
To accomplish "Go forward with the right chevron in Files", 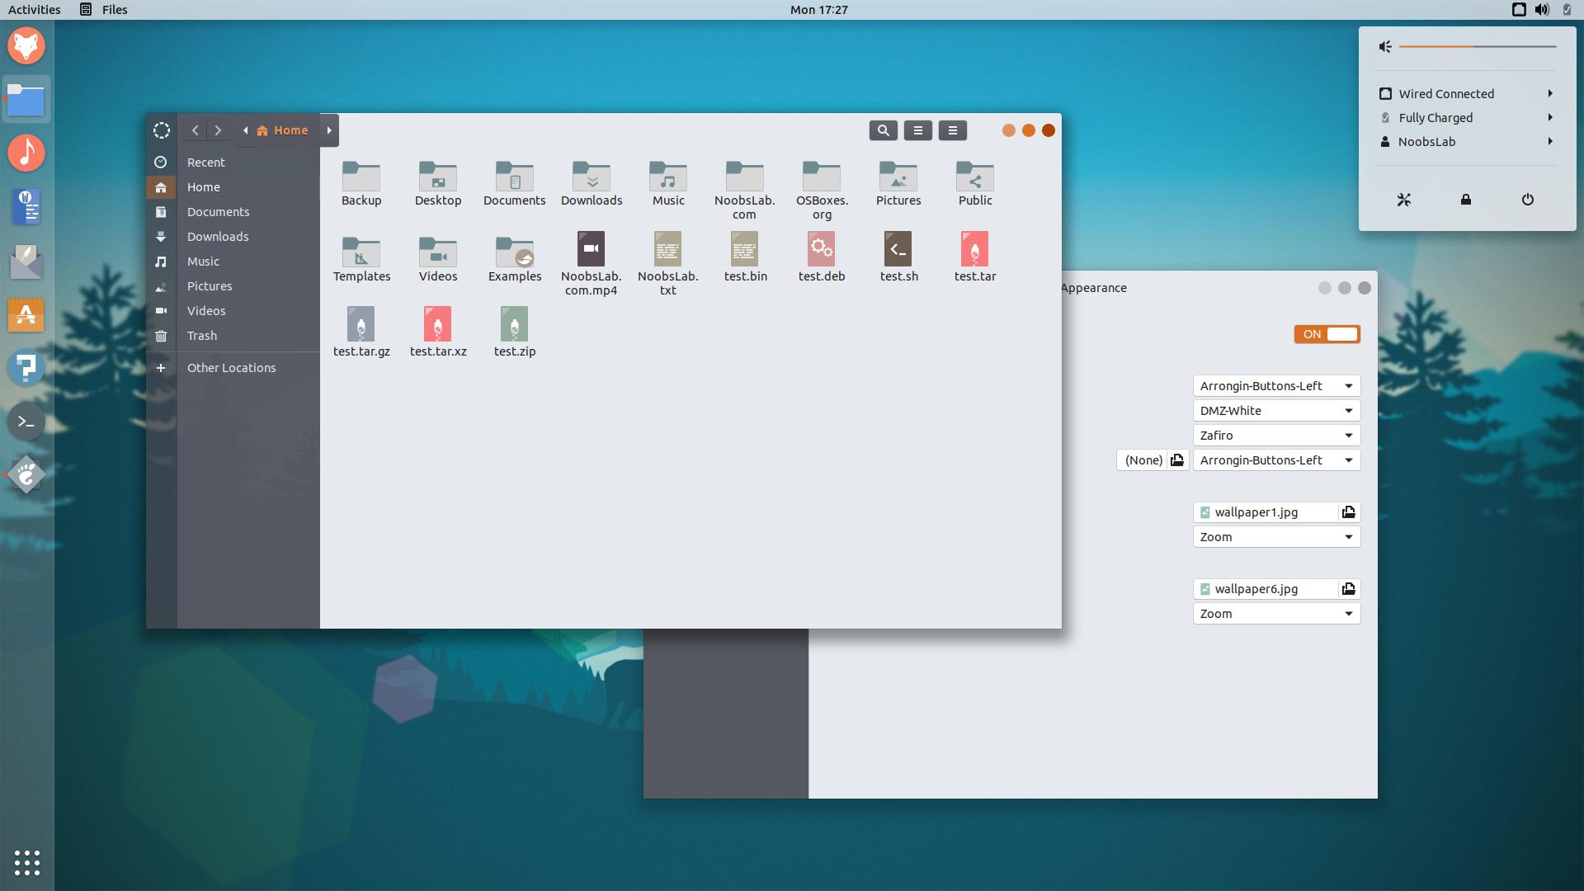I will coord(218,130).
